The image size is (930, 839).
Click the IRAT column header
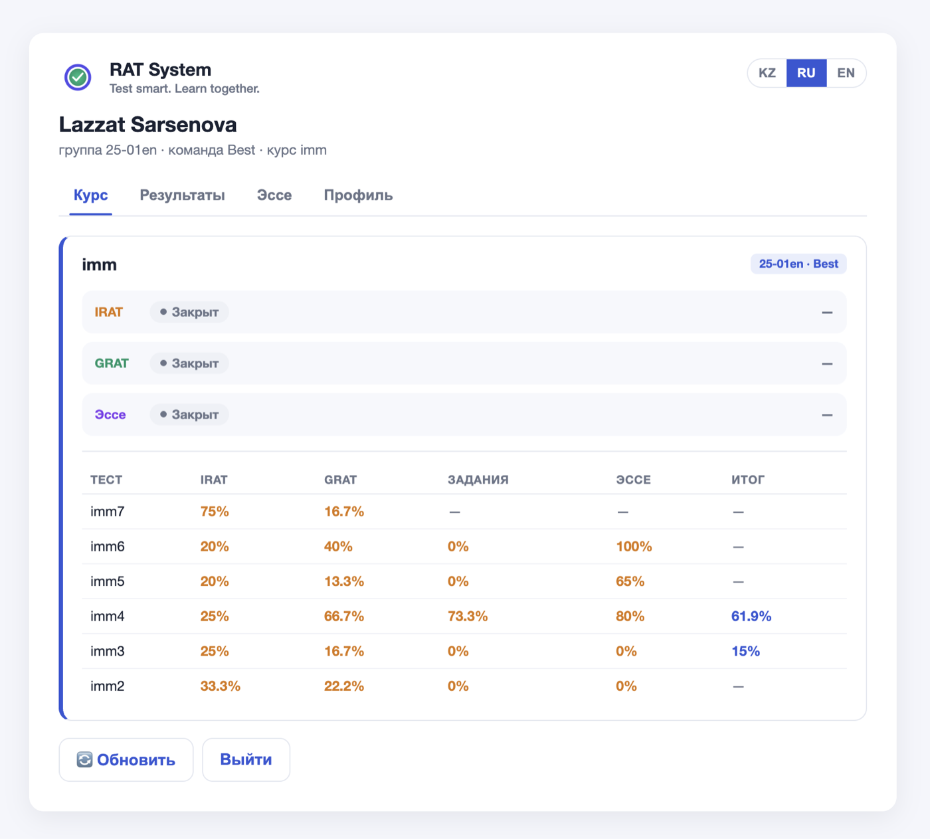pos(214,480)
